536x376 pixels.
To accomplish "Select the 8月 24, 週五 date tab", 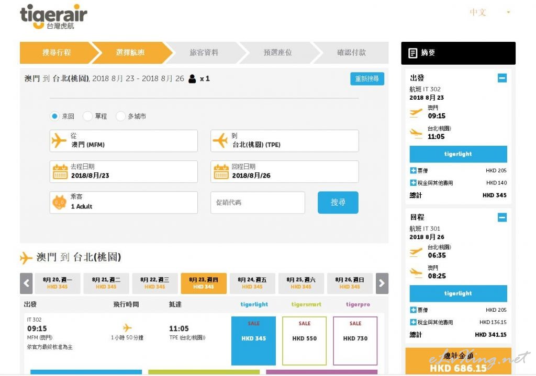I will [252, 283].
